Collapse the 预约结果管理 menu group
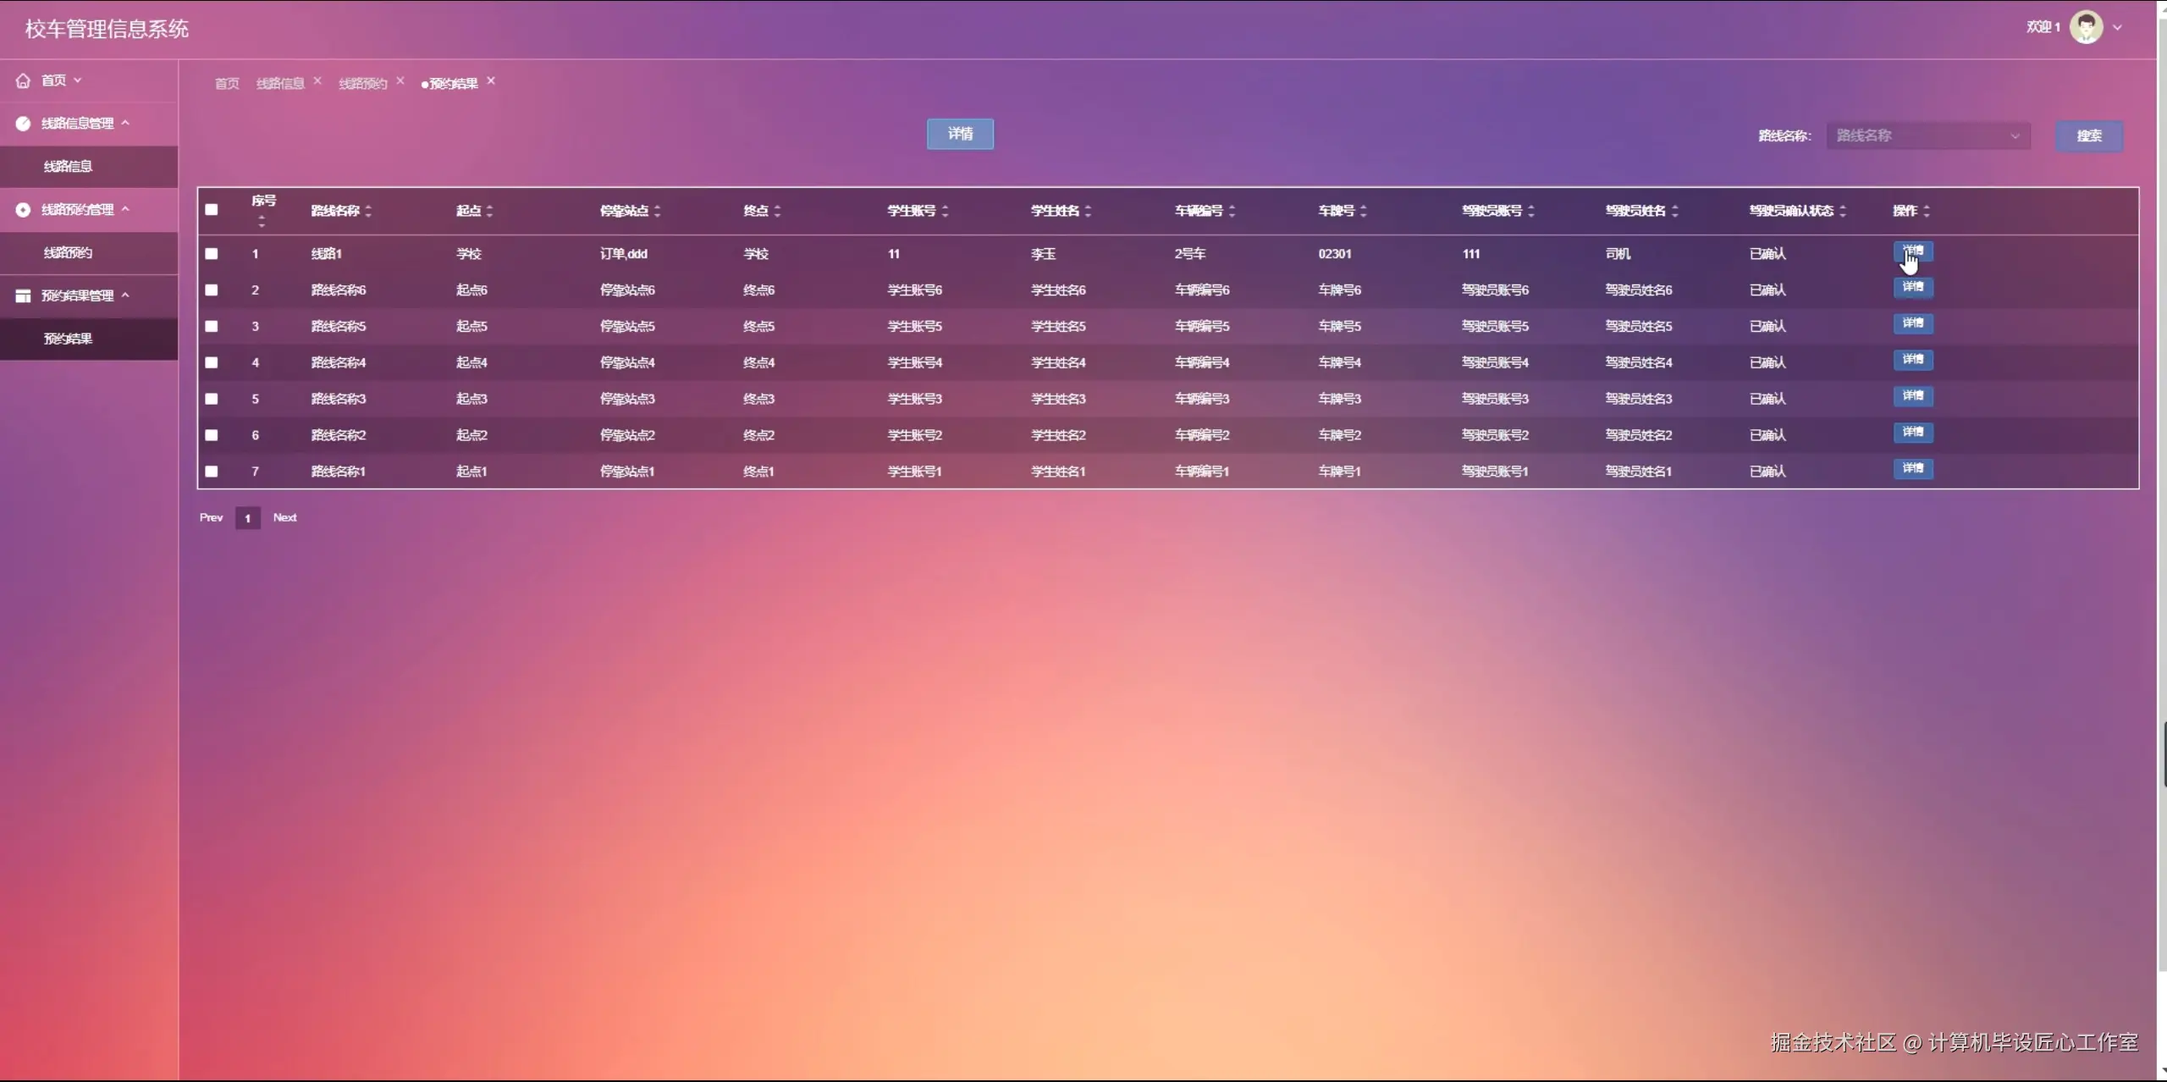Screen dimensions: 2167x1082 click(125, 295)
